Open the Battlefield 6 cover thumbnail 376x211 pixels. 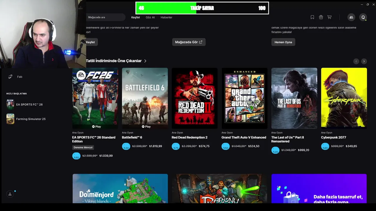[145, 98]
